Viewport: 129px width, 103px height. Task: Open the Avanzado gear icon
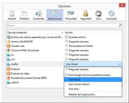pyautogui.click(x=111, y=14)
